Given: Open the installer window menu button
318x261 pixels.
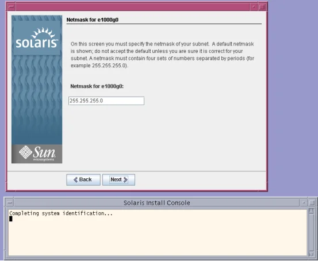Looking at the screenshot, I should pyautogui.click(x=12, y=7).
